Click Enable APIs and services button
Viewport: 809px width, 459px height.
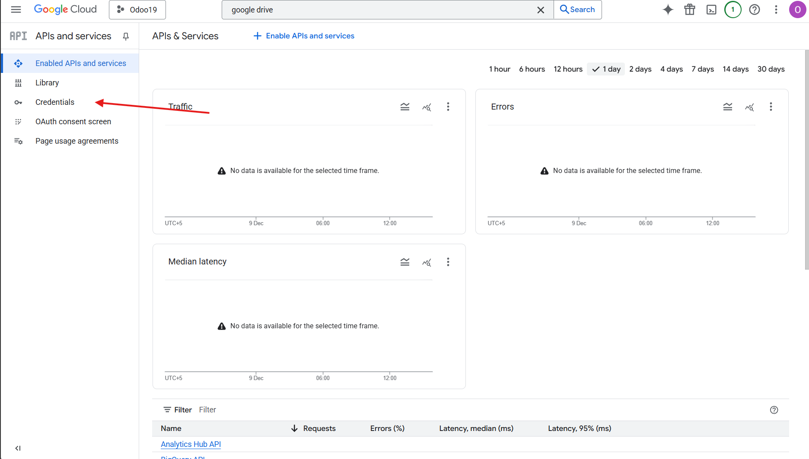point(304,36)
